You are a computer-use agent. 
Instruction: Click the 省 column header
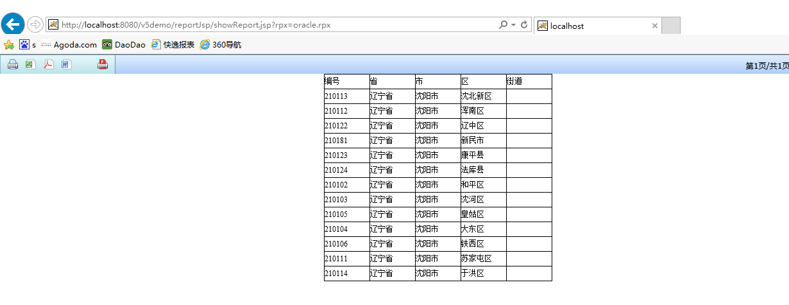coord(393,82)
